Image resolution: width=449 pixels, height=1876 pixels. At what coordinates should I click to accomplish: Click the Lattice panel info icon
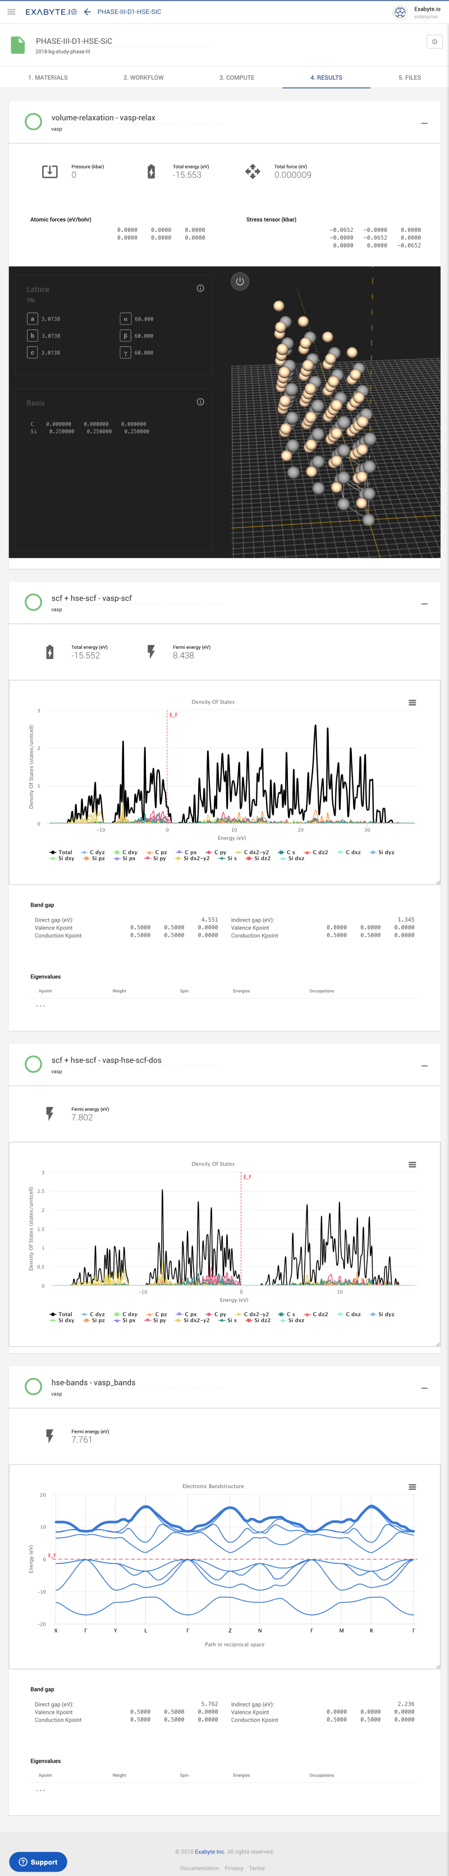tap(200, 289)
